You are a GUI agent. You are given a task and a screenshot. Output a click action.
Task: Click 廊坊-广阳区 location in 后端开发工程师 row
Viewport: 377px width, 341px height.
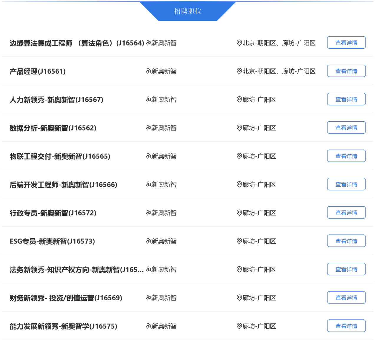[259, 185]
